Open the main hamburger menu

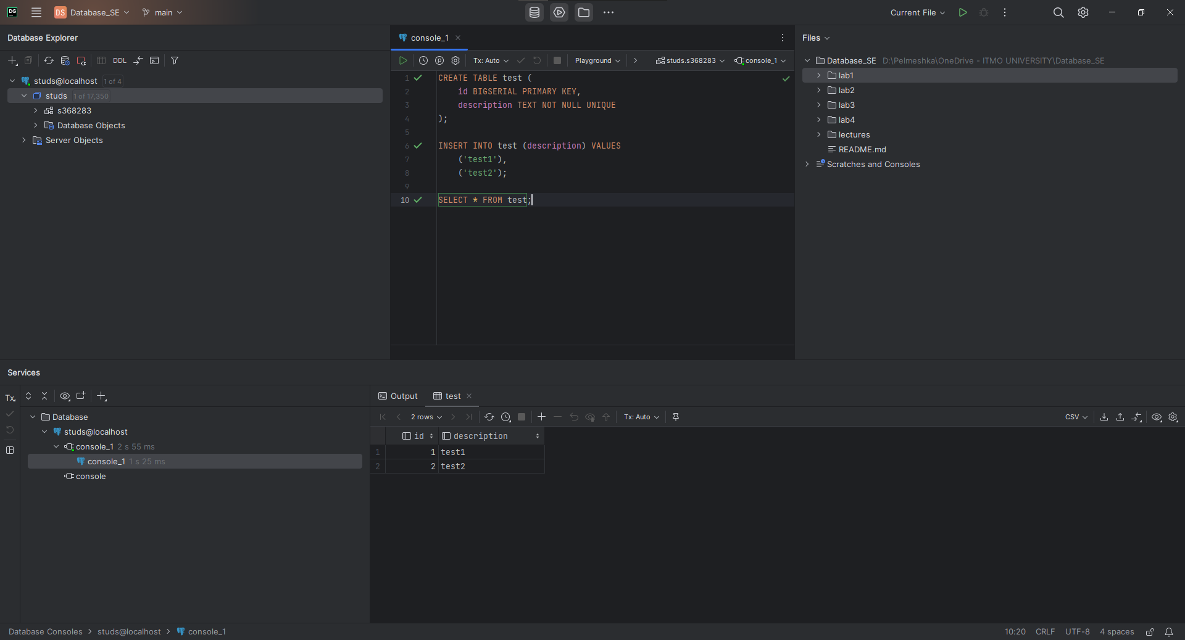click(x=36, y=12)
